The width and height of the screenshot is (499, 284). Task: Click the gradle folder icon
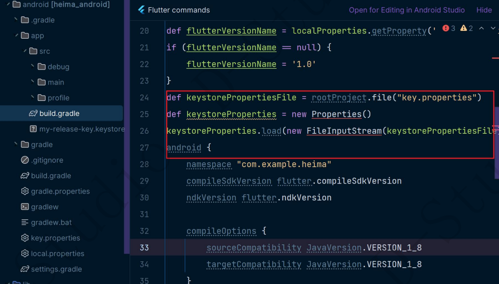coord(25,145)
